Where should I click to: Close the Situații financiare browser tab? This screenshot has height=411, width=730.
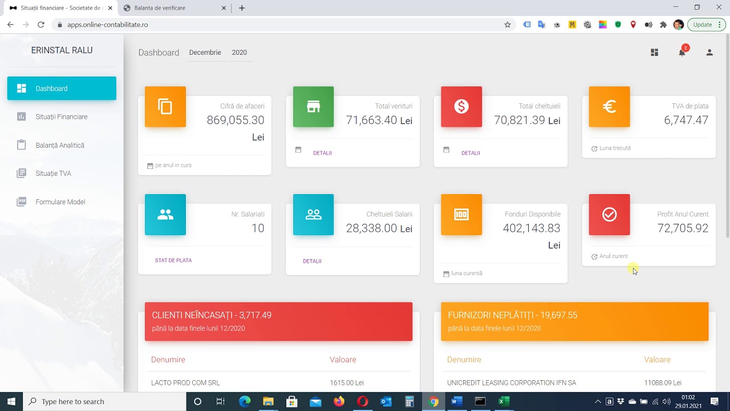coord(110,8)
